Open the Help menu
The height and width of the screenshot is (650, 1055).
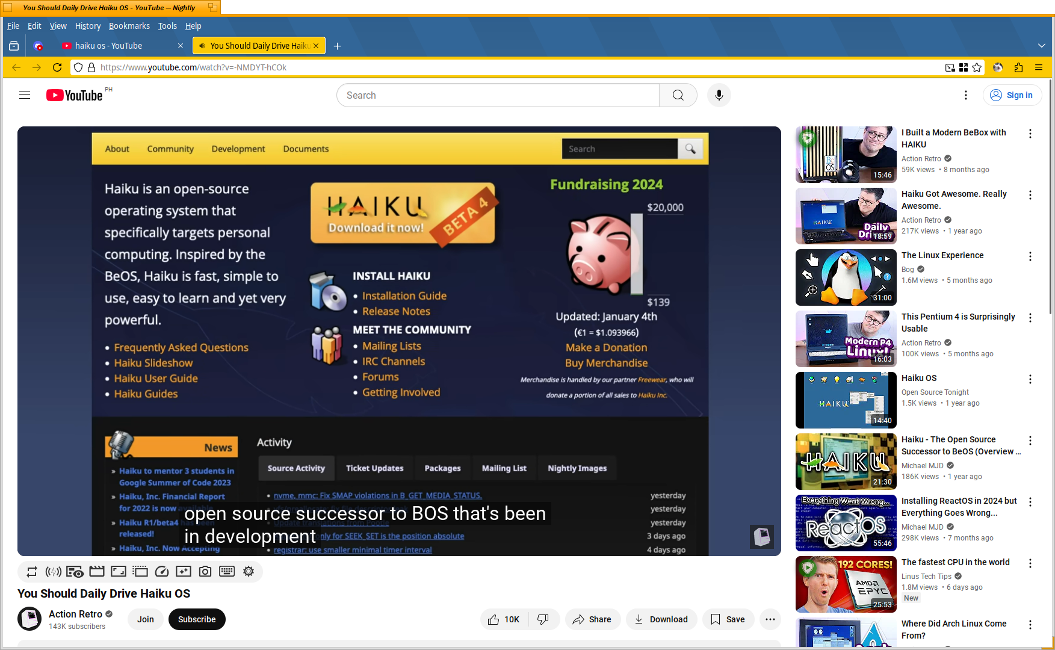click(x=193, y=26)
